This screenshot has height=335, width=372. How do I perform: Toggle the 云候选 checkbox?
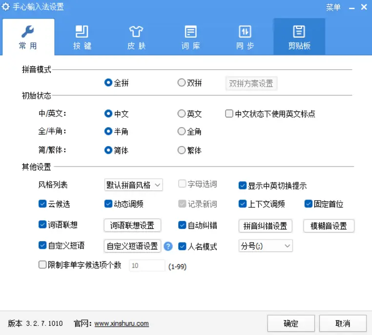(54, 204)
